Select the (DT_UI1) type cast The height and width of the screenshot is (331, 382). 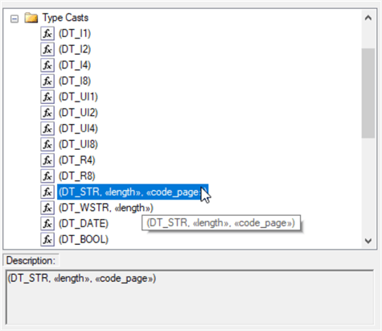pyautogui.click(x=78, y=97)
